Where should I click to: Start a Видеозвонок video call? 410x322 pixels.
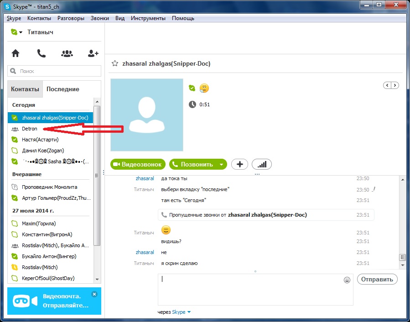pos(138,164)
